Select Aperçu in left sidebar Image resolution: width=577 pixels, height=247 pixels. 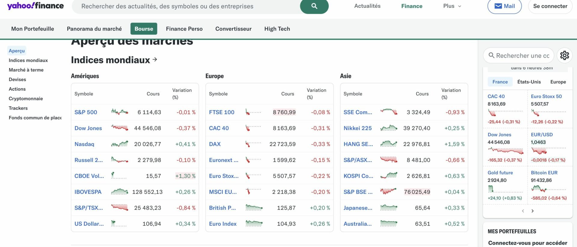click(x=17, y=51)
